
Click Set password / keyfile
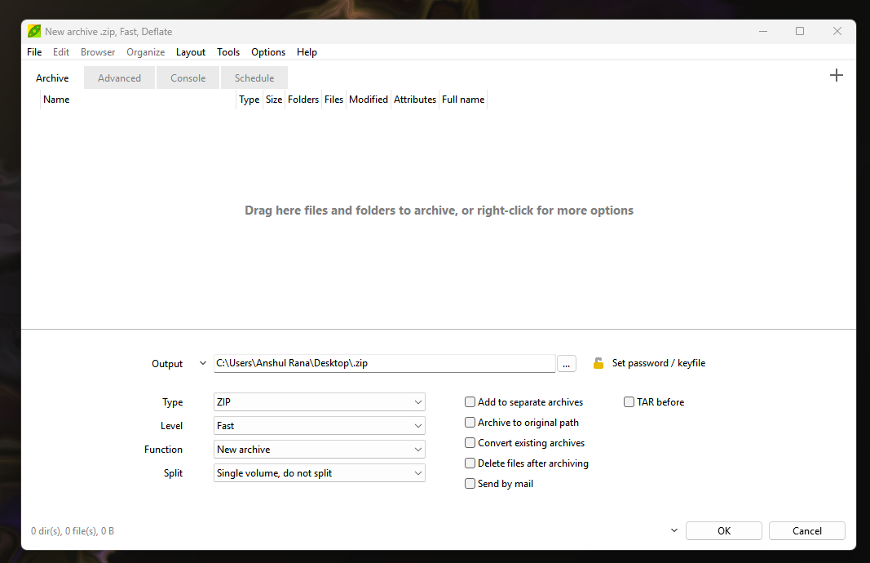(x=656, y=362)
